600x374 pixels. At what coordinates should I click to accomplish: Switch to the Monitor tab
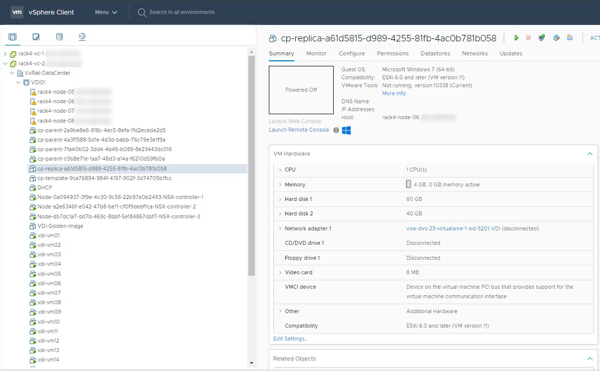pos(316,53)
